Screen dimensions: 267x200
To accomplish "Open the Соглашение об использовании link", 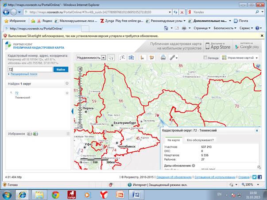I will click(x=215, y=177).
